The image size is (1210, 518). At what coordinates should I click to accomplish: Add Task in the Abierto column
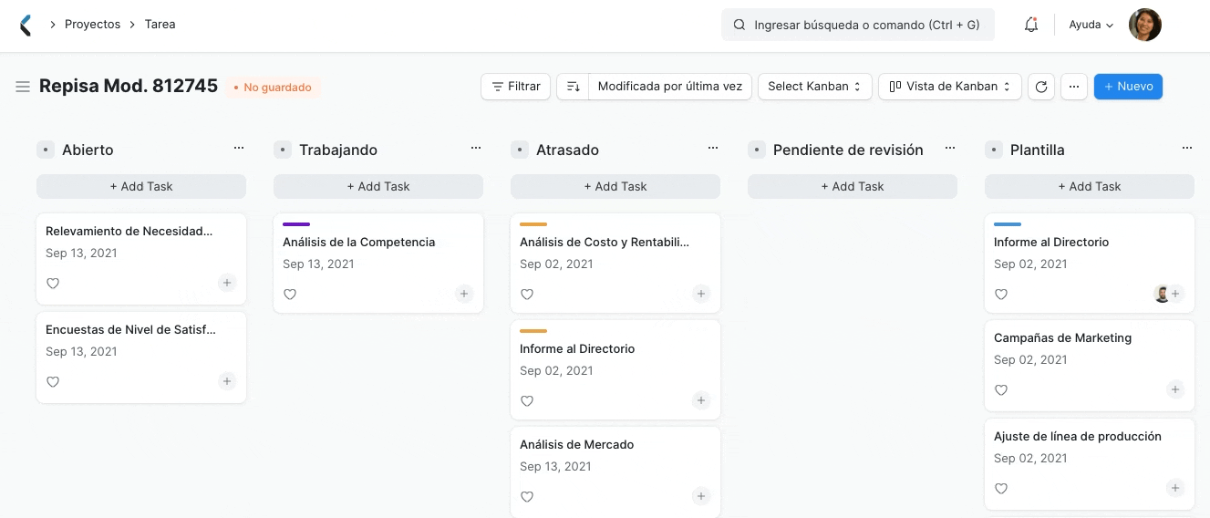coord(141,186)
